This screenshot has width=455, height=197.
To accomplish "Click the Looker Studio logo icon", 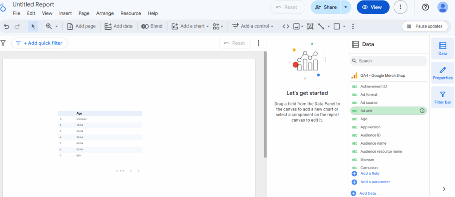I will click(x=3, y=7).
